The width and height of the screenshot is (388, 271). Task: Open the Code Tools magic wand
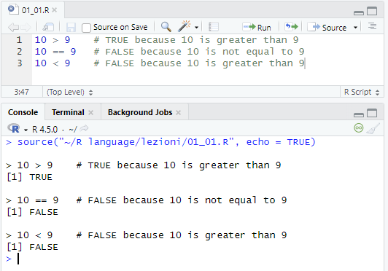coord(185,26)
